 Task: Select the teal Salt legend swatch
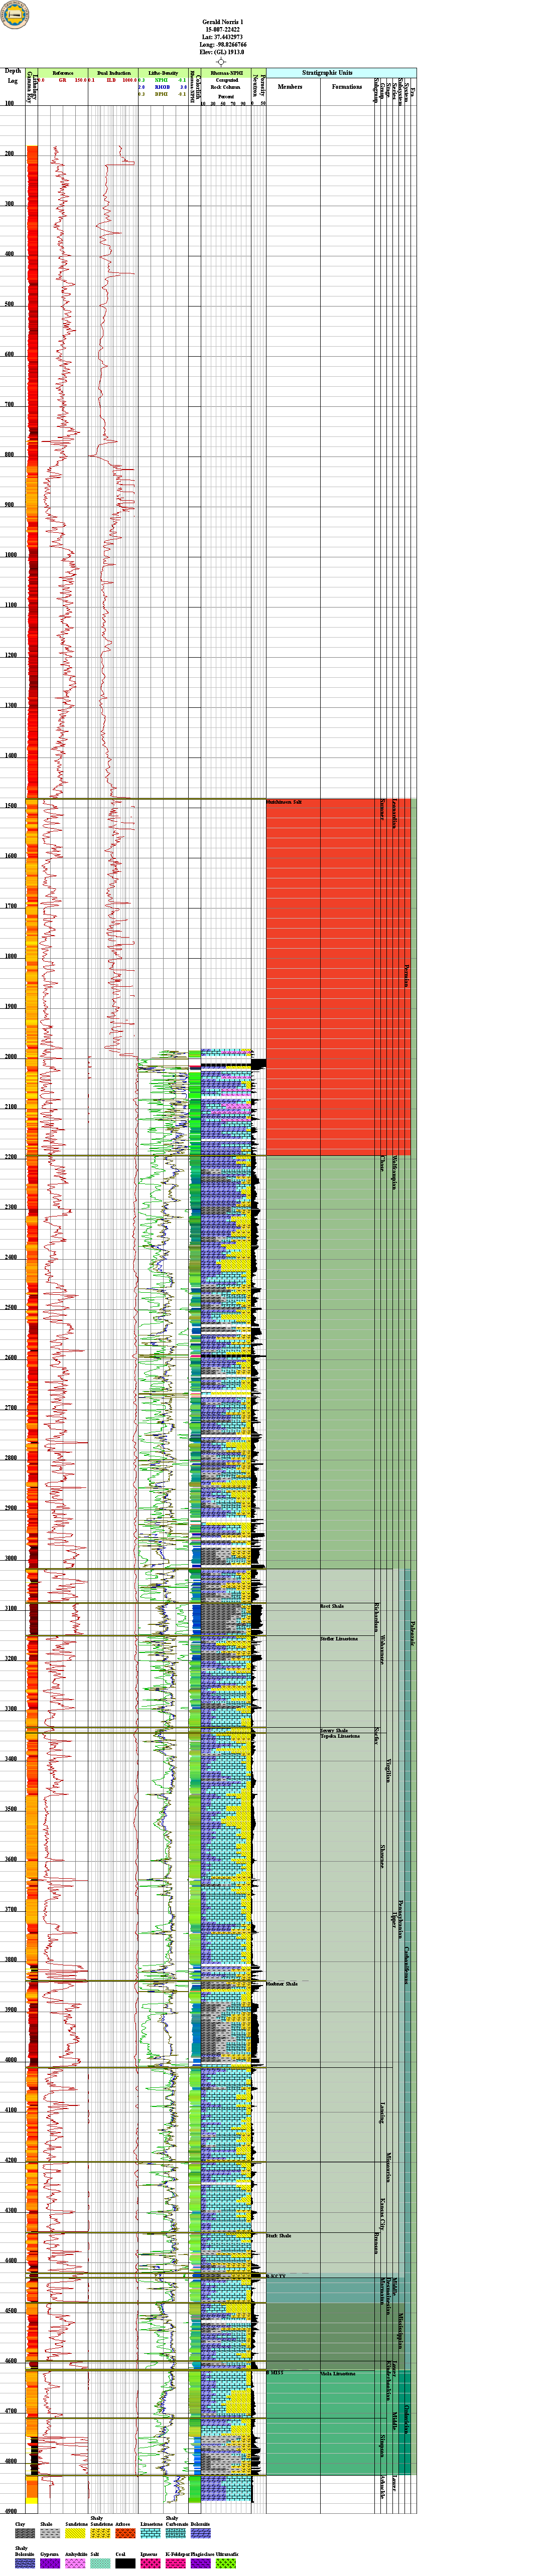100,2563
